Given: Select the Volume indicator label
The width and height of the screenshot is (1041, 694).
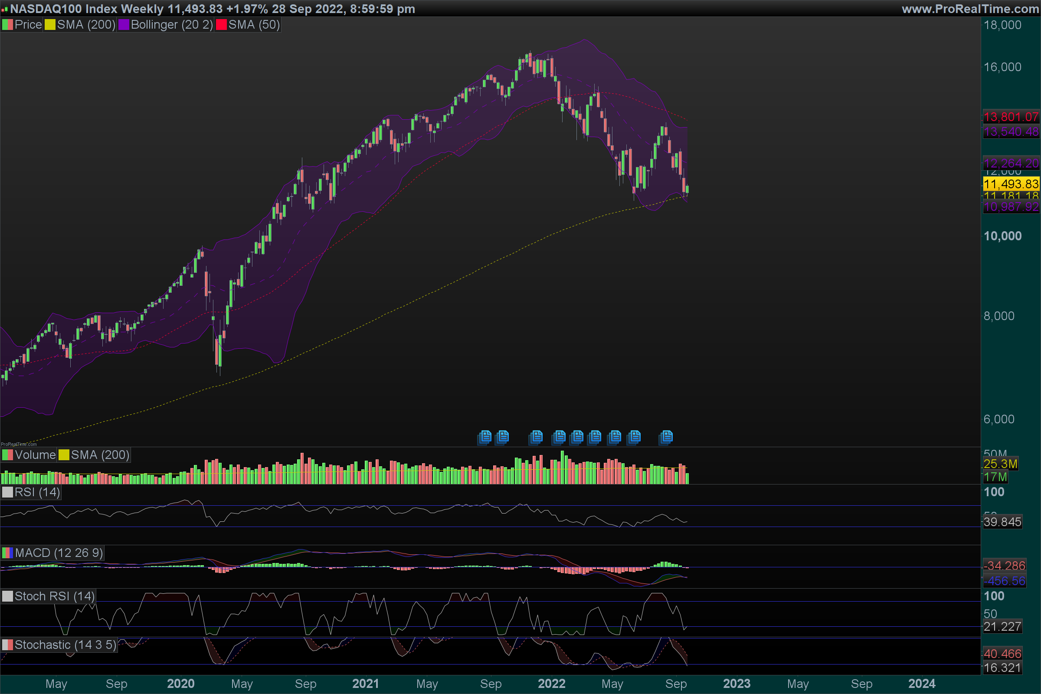Looking at the screenshot, I should click(35, 455).
